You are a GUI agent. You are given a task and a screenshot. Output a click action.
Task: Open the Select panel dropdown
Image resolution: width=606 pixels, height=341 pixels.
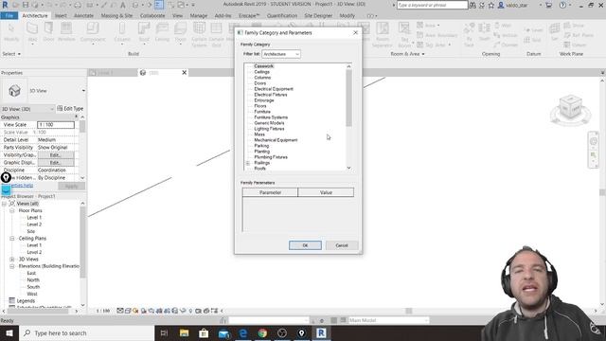click(11, 54)
